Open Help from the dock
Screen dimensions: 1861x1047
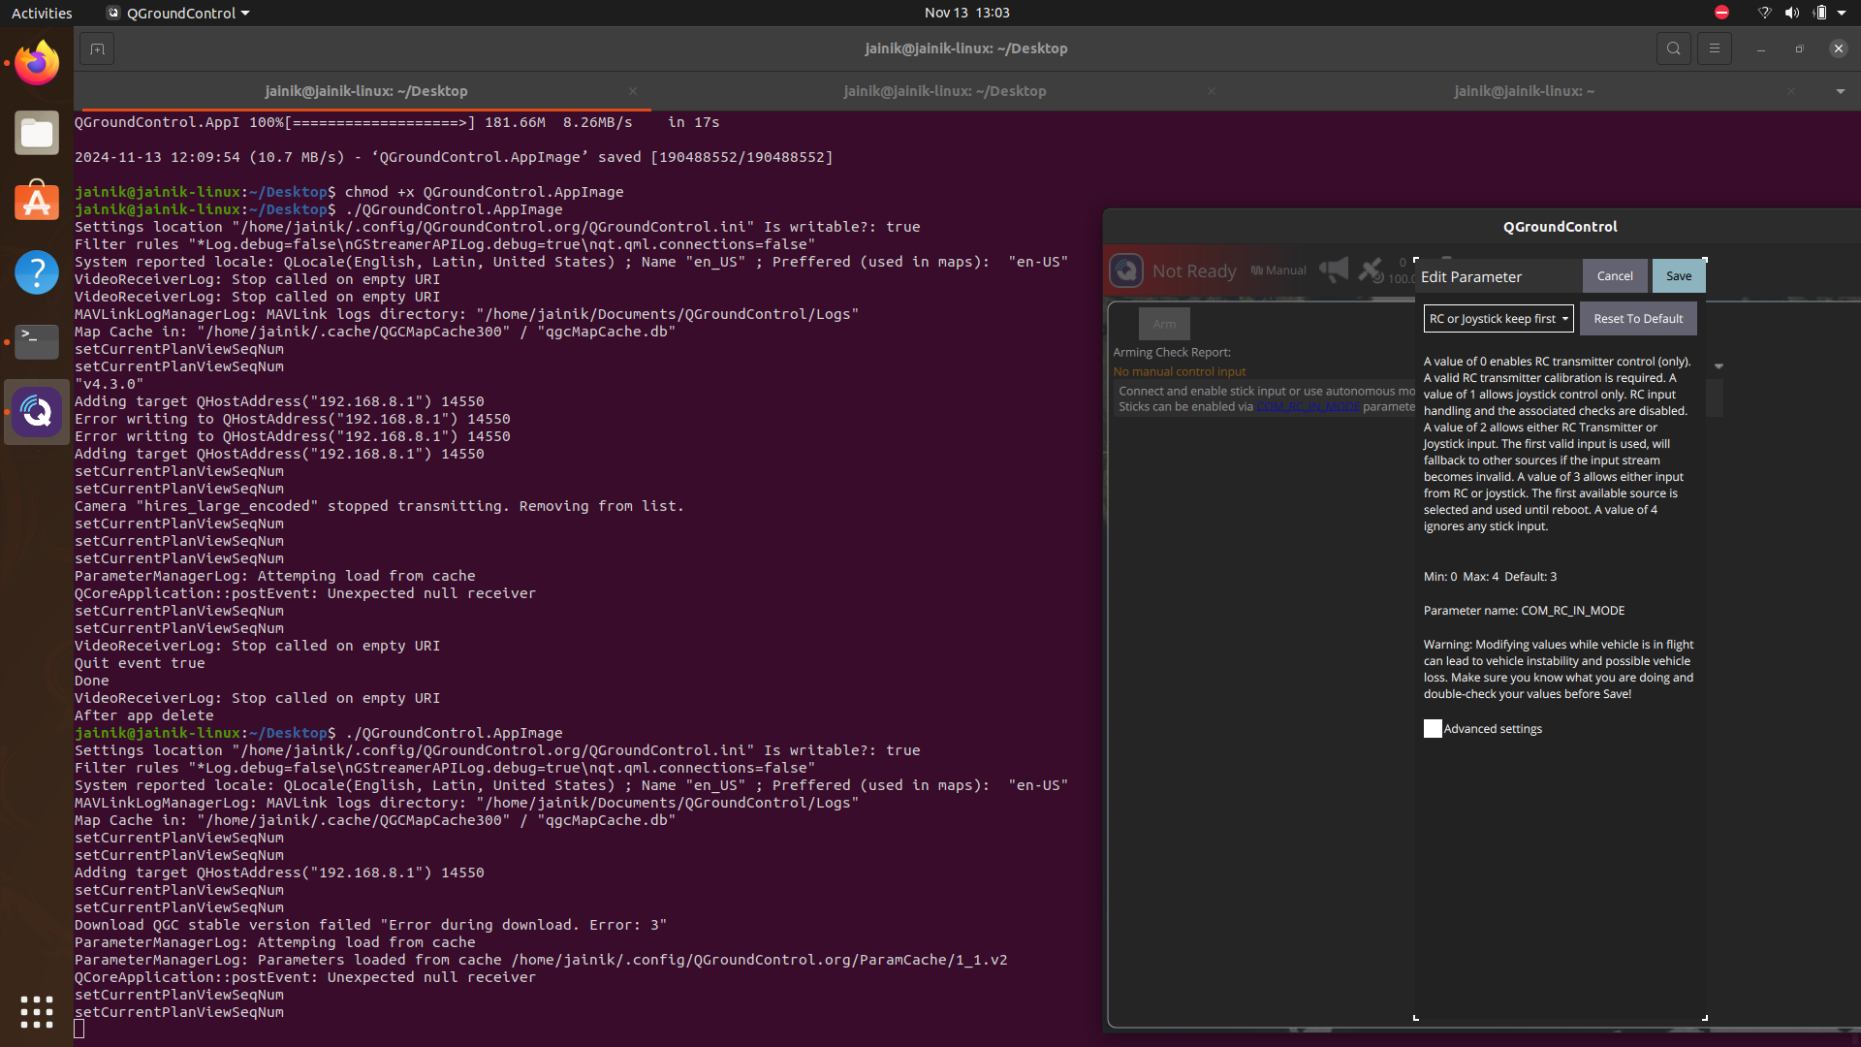(x=37, y=272)
